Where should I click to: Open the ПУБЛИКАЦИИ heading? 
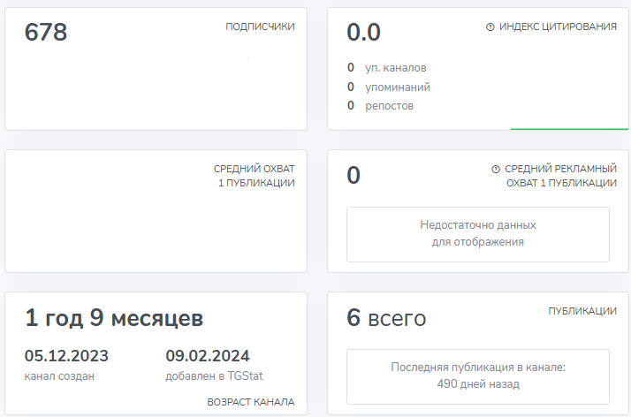coord(582,311)
